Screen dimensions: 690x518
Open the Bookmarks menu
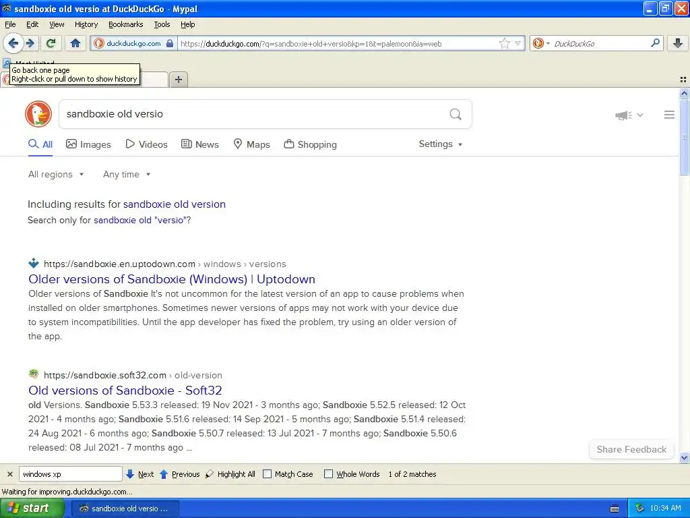coord(125,24)
